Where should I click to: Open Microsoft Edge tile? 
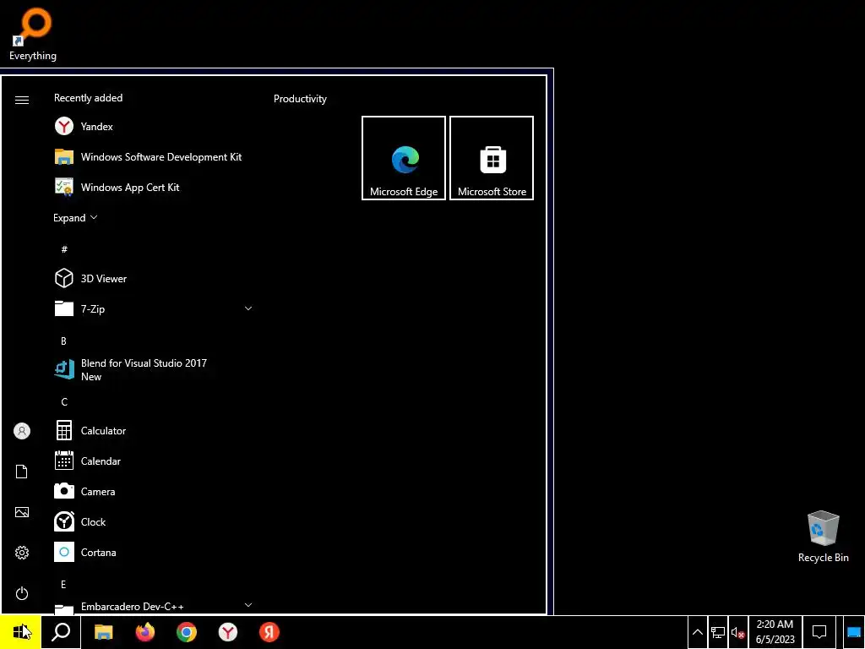point(404,158)
